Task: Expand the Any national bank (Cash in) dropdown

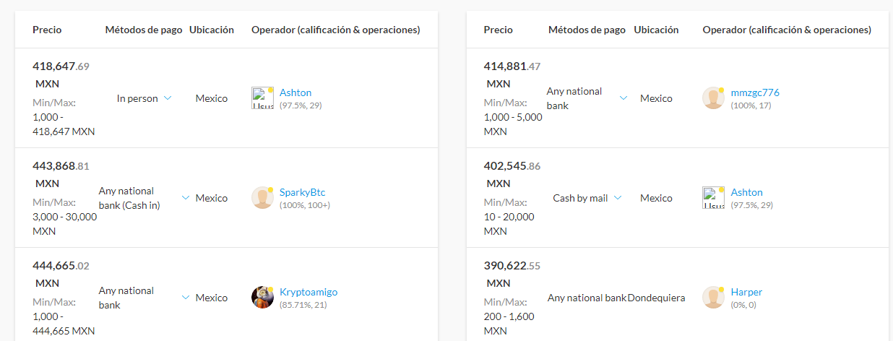Action: pos(186,198)
